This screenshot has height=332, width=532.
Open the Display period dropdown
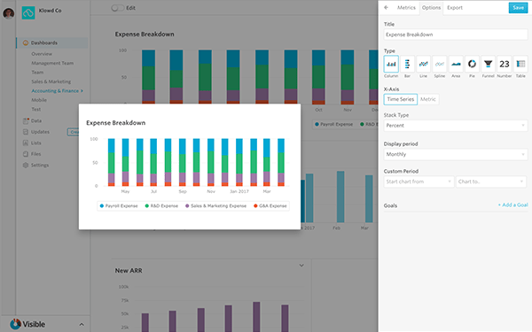456,154
